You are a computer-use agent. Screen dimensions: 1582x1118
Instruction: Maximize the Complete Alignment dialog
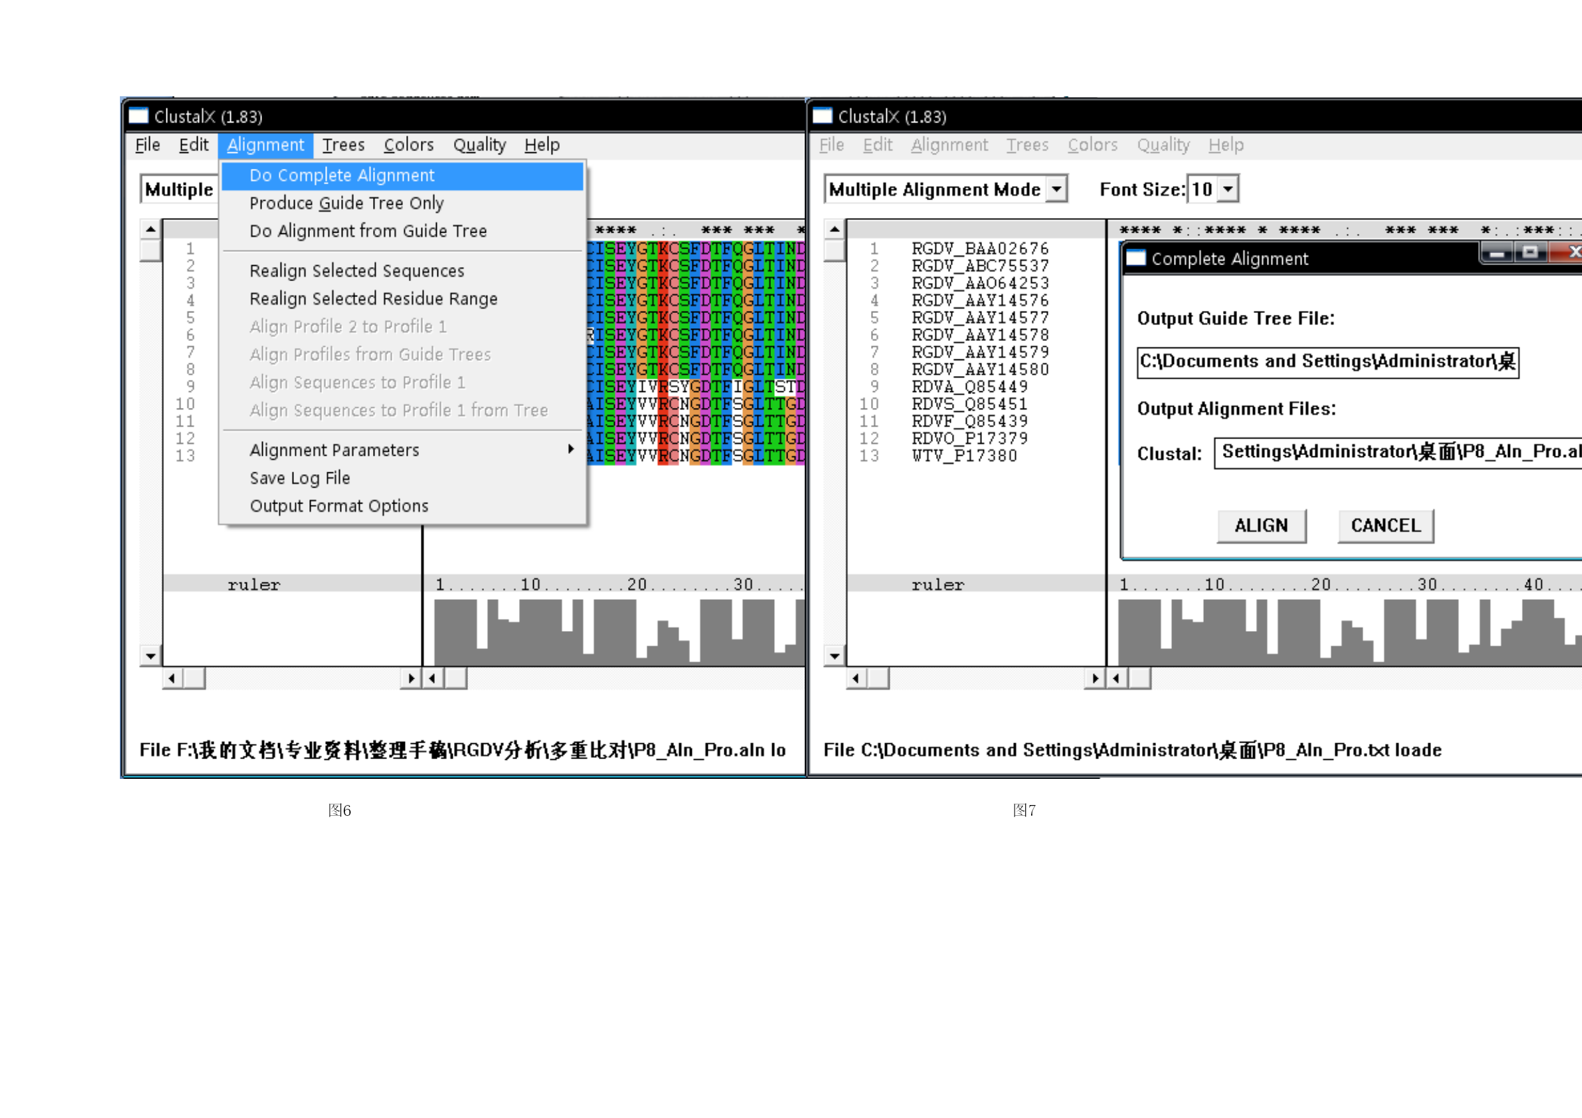[x=1530, y=253]
